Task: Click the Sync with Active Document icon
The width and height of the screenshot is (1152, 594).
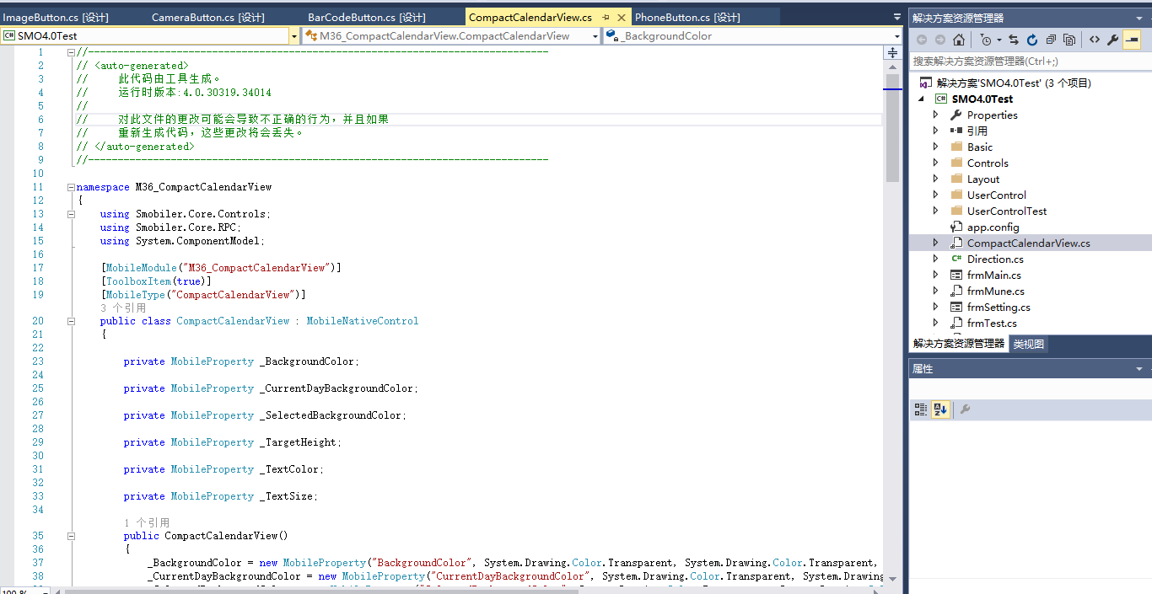Action: (x=1014, y=40)
